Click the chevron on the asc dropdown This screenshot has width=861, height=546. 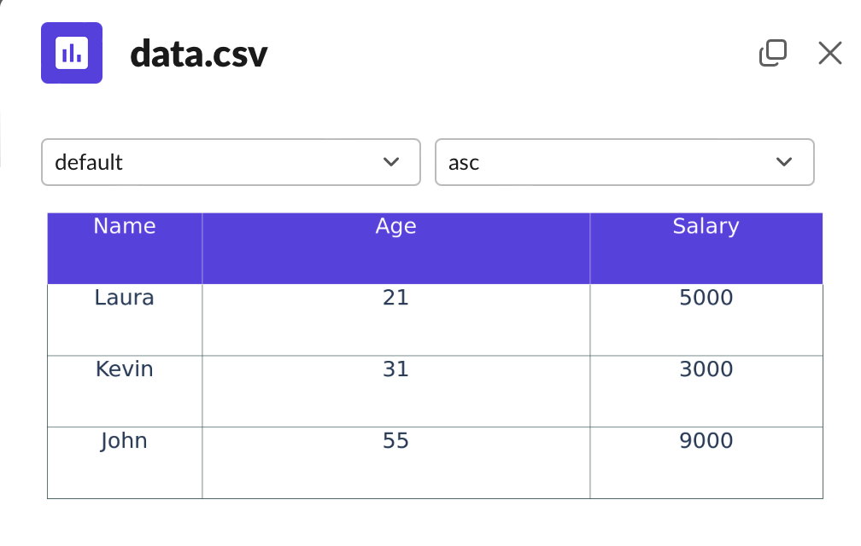[784, 162]
